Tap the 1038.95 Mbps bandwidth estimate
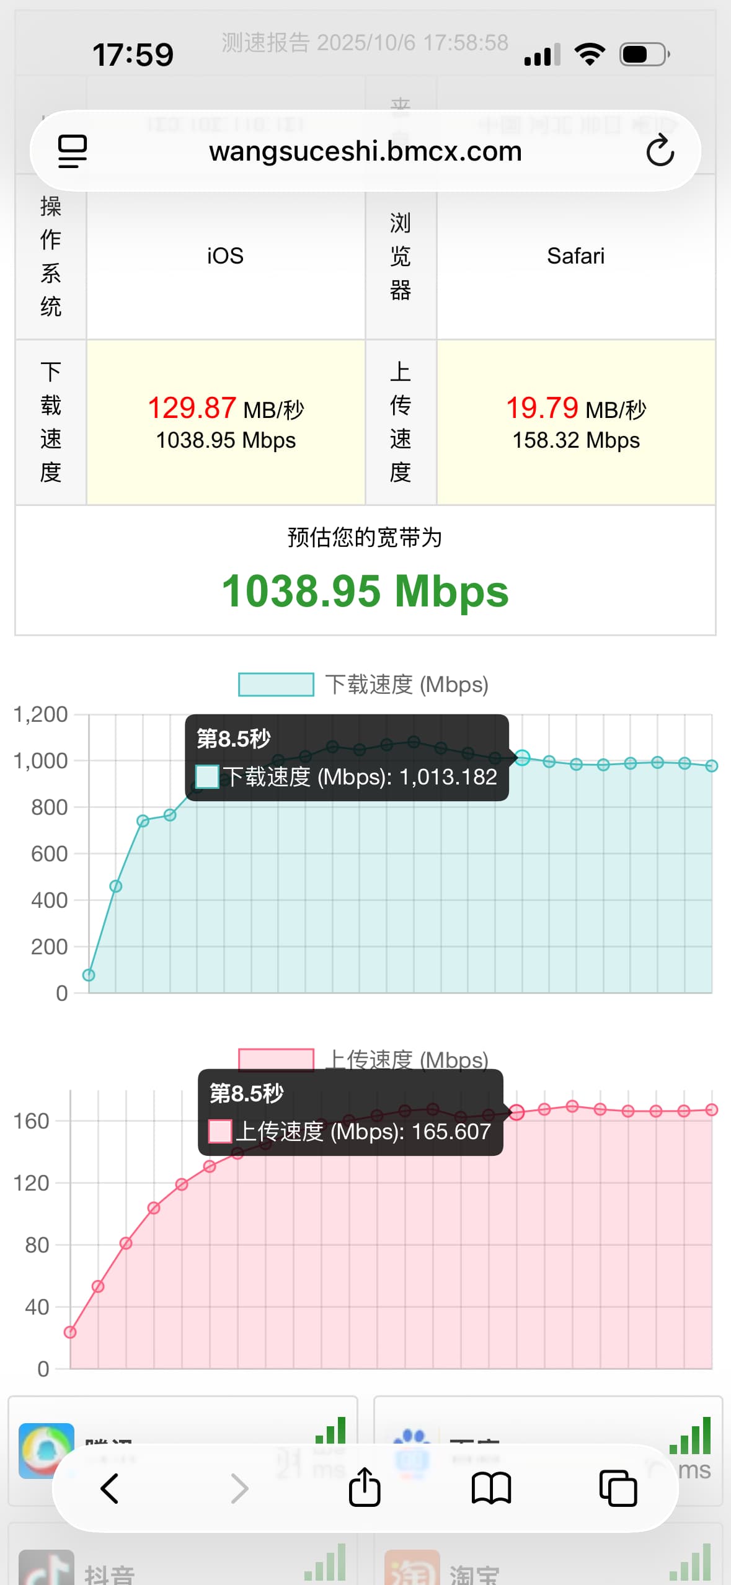The image size is (731, 1585). coord(365,591)
